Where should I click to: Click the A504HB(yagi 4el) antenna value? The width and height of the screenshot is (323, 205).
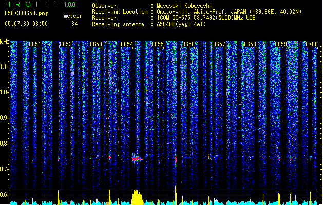point(181,24)
